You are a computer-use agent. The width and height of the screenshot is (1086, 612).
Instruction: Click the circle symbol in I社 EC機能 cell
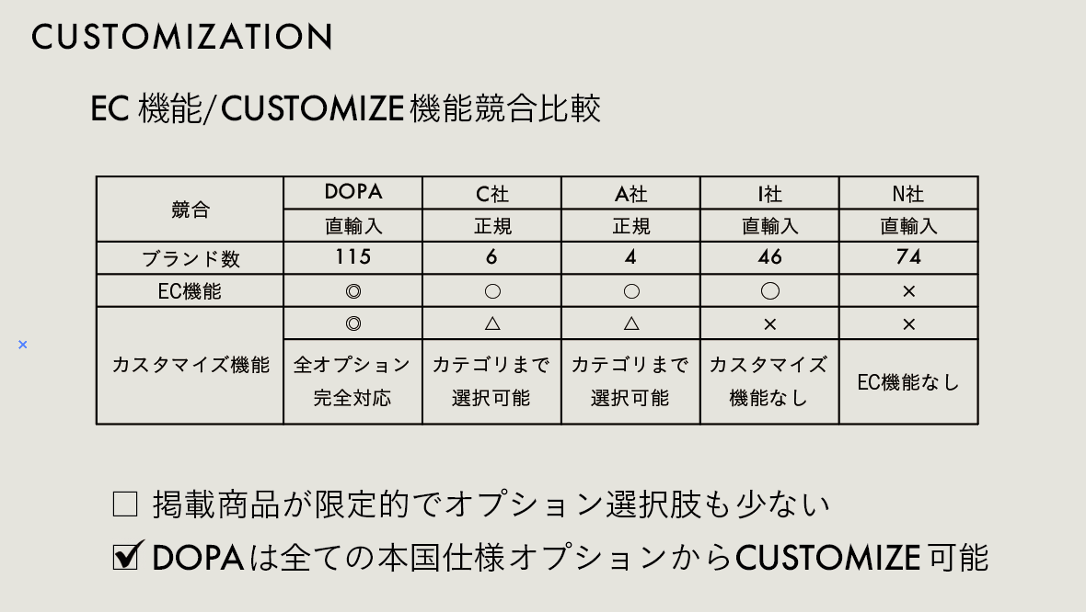click(x=769, y=291)
